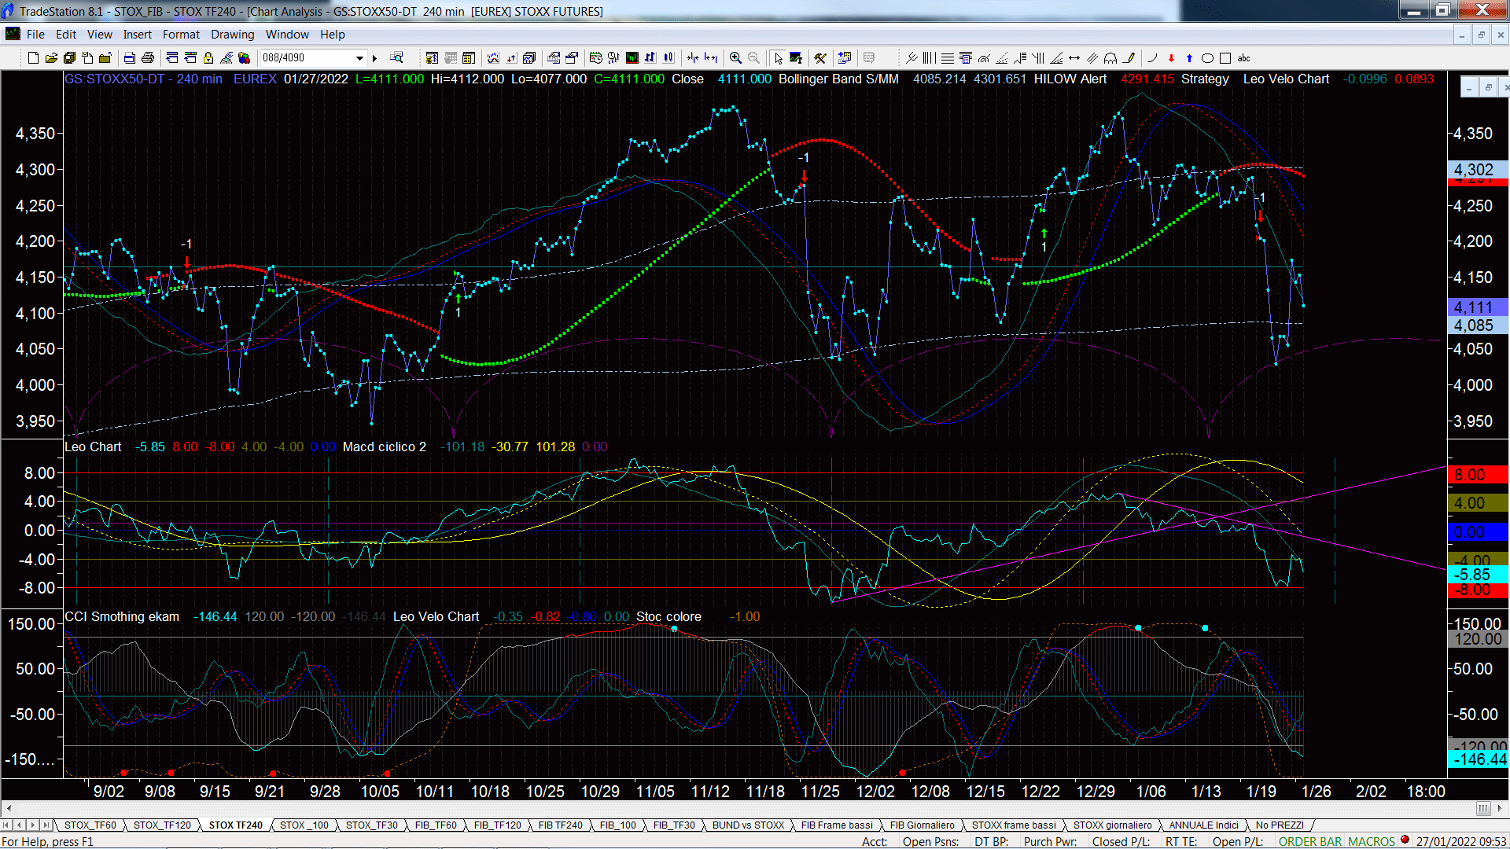
Task: Open the hammer and wrench tools icon
Action: coord(820,58)
